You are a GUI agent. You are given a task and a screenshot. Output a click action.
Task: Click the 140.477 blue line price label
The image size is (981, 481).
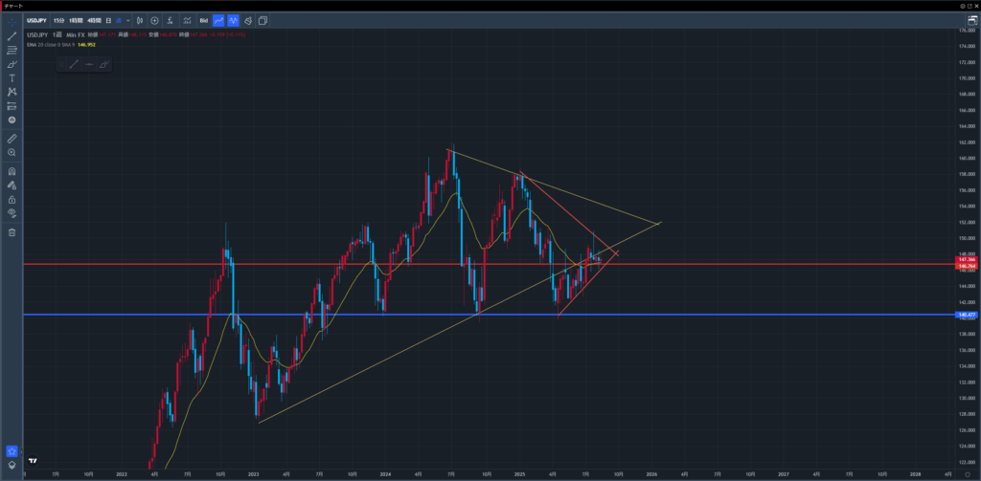pos(968,315)
